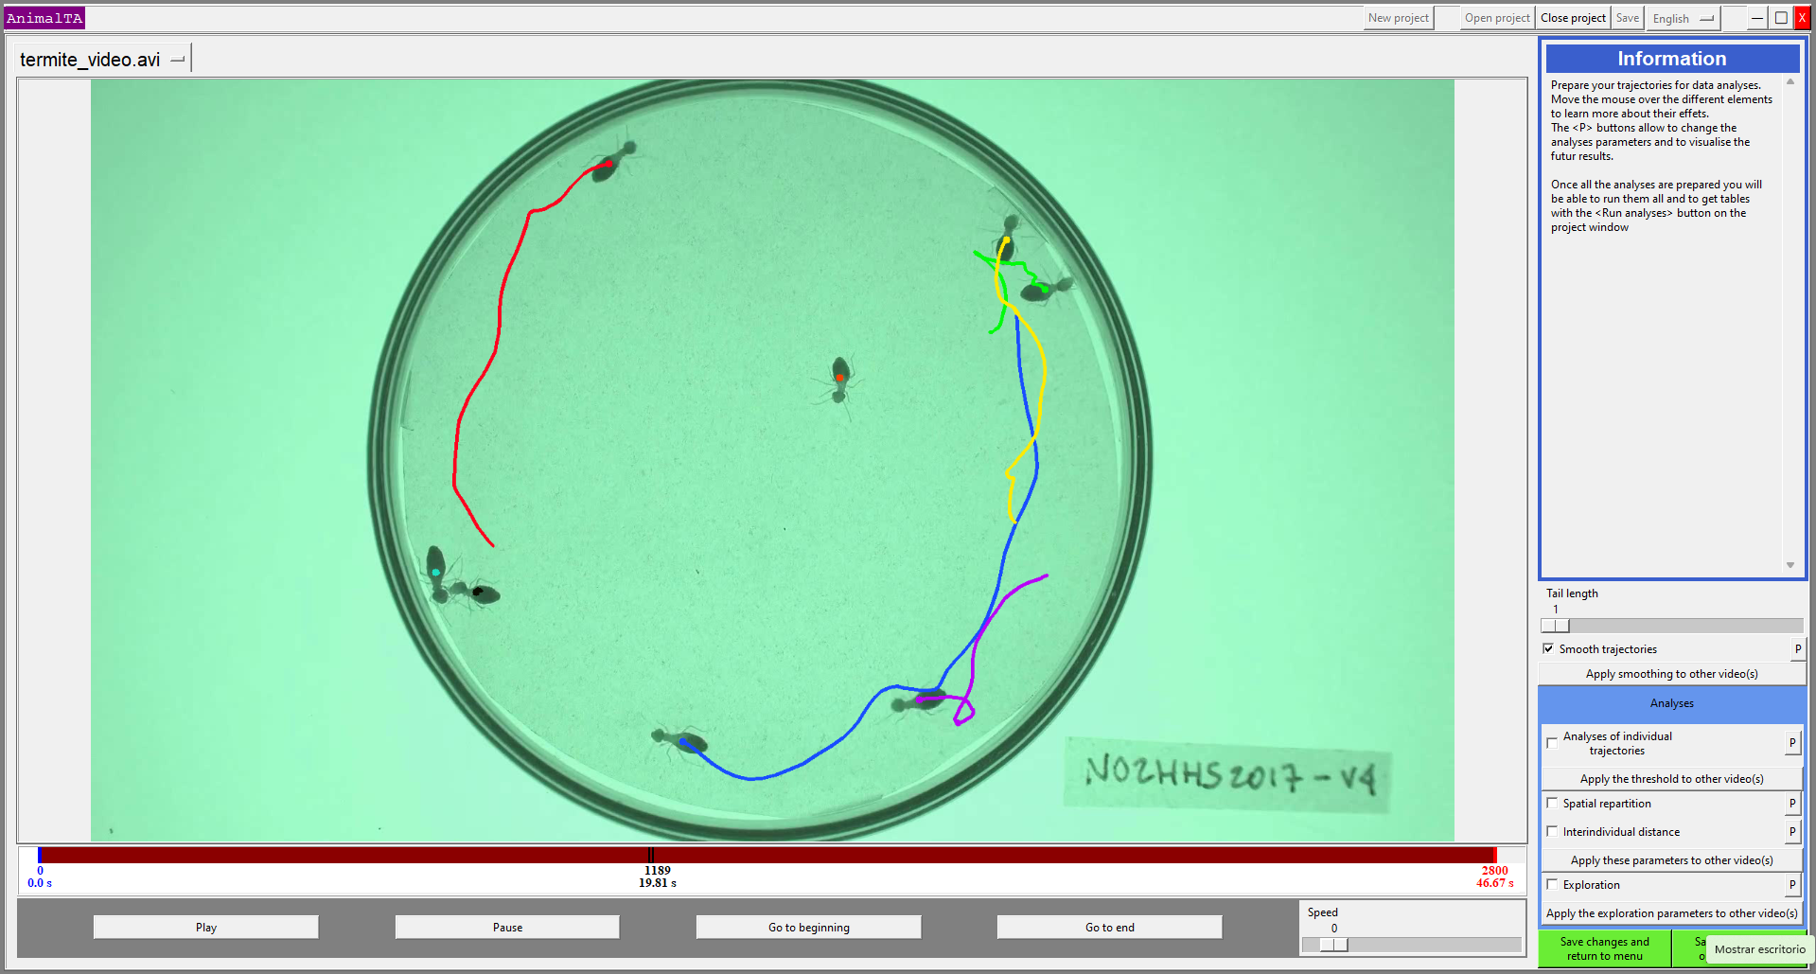Click the Tail length slider handle
The width and height of the screenshot is (1816, 974).
[x=1556, y=626]
